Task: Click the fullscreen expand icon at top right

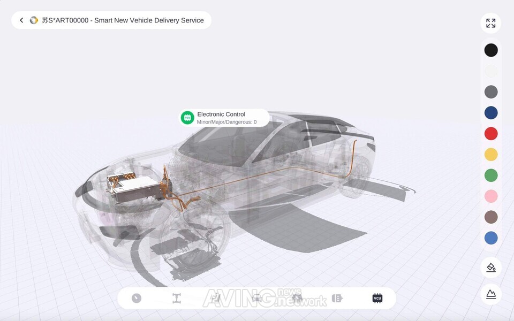Action: tap(491, 23)
